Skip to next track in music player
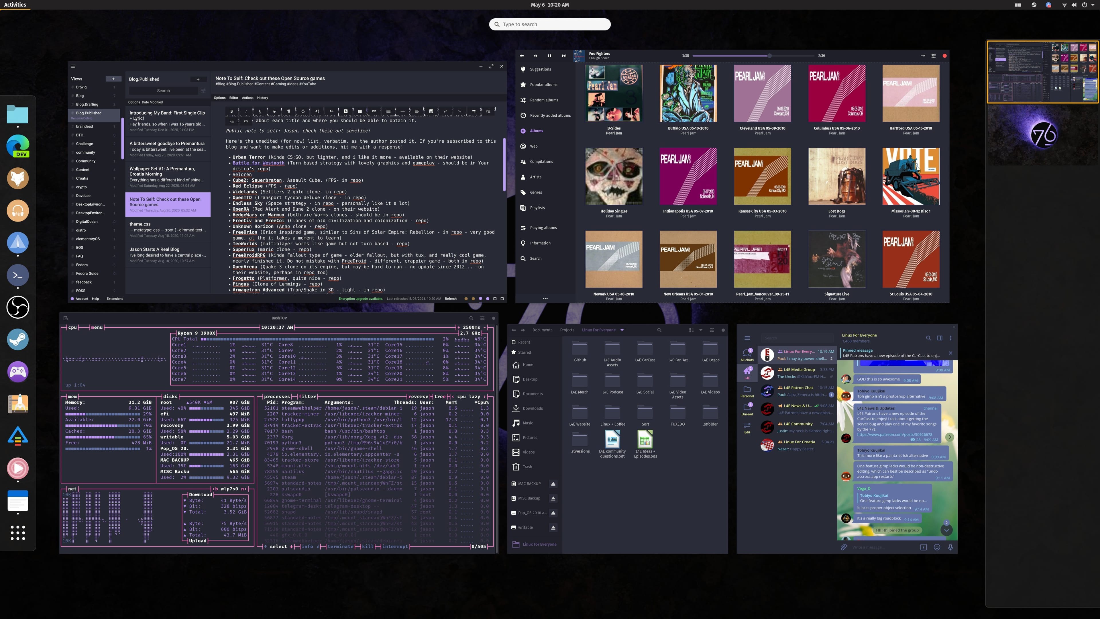Screen dimensions: 1100x619 [x=564, y=56]
